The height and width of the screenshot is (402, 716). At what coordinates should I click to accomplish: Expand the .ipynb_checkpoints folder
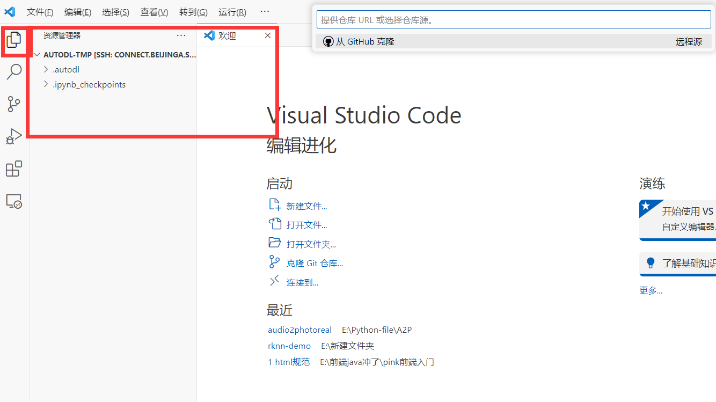pos(46,84)
